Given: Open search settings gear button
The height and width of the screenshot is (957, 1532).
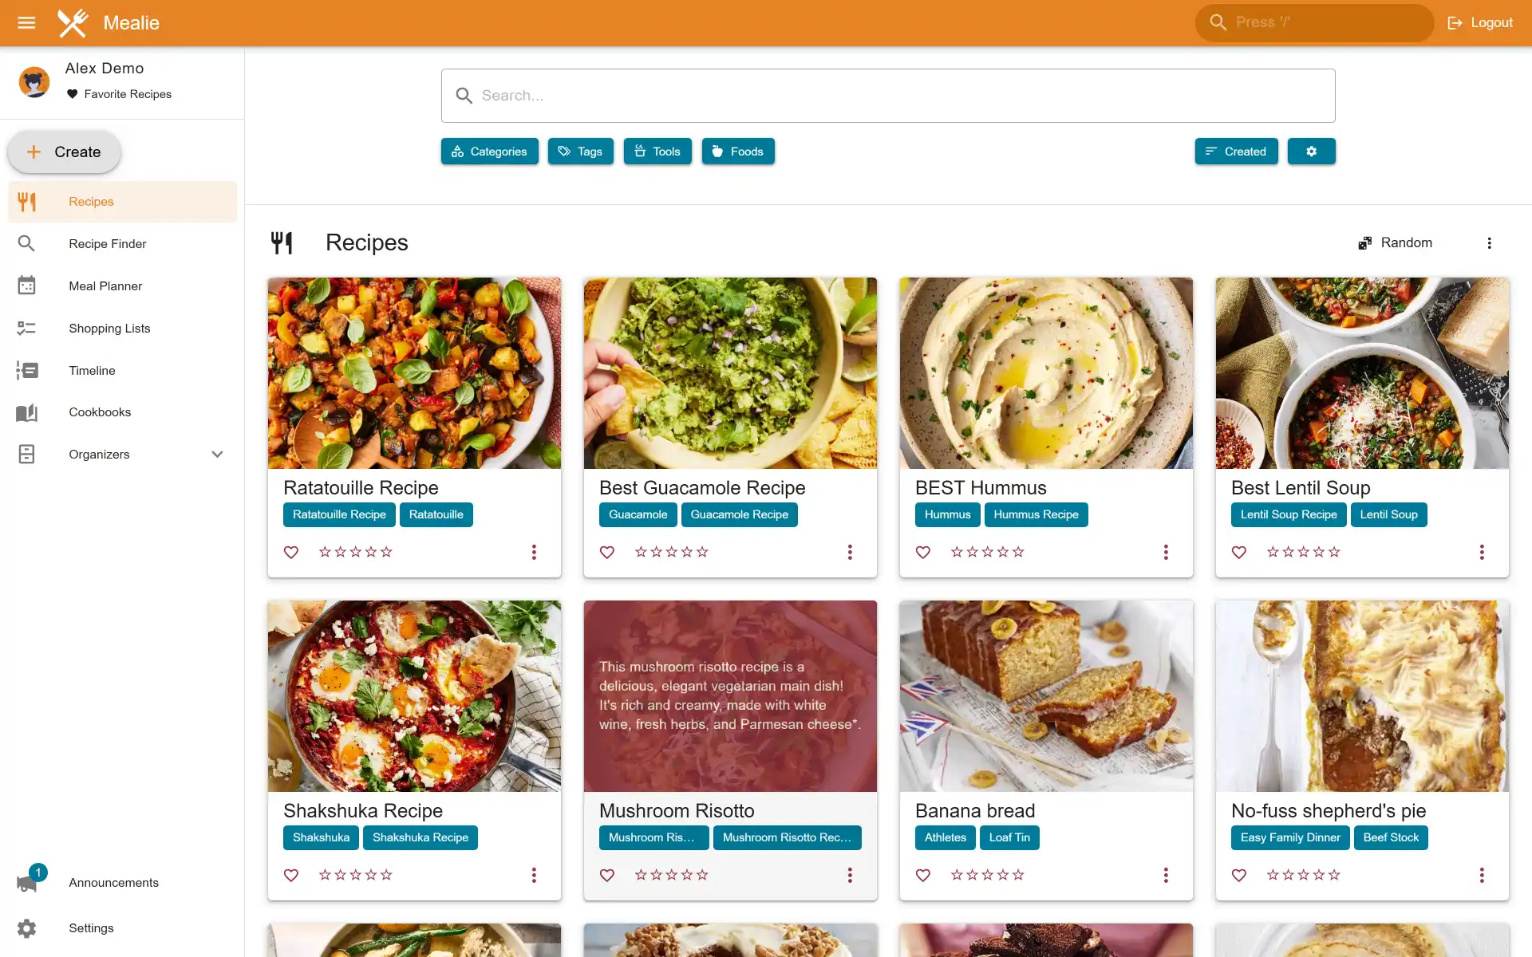Looking at the screenshot, I should click(1311, 152).
